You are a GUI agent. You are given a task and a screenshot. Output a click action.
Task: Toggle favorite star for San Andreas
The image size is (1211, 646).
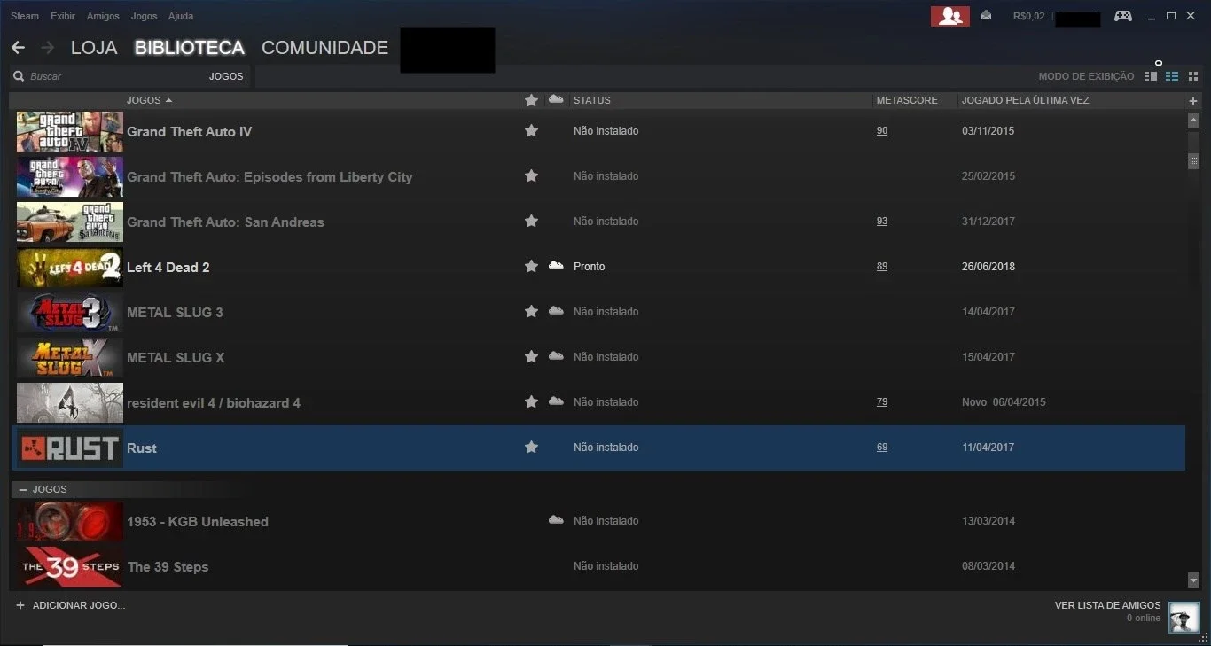pos(531,222)
